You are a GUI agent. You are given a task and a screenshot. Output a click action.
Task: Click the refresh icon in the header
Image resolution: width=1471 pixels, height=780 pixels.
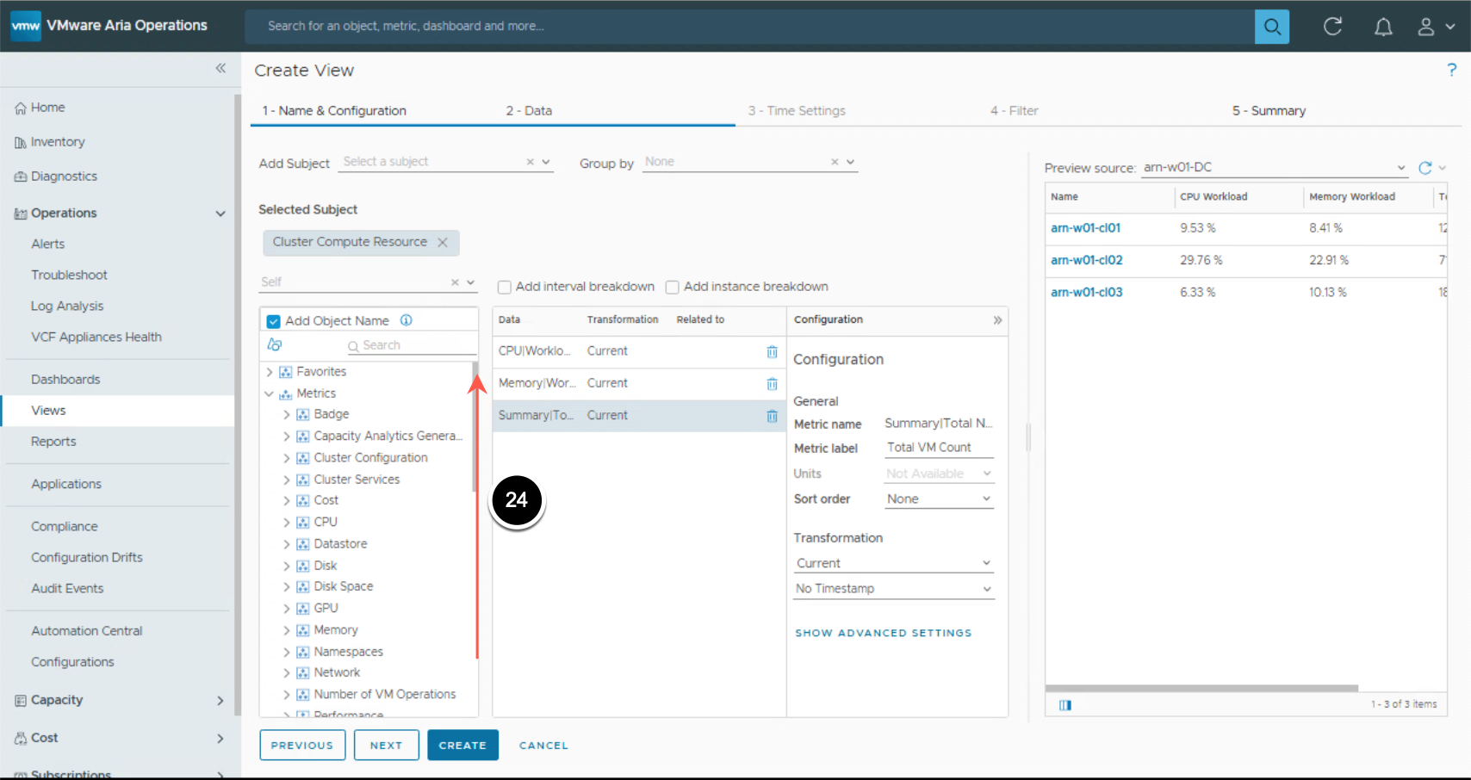1332,27
